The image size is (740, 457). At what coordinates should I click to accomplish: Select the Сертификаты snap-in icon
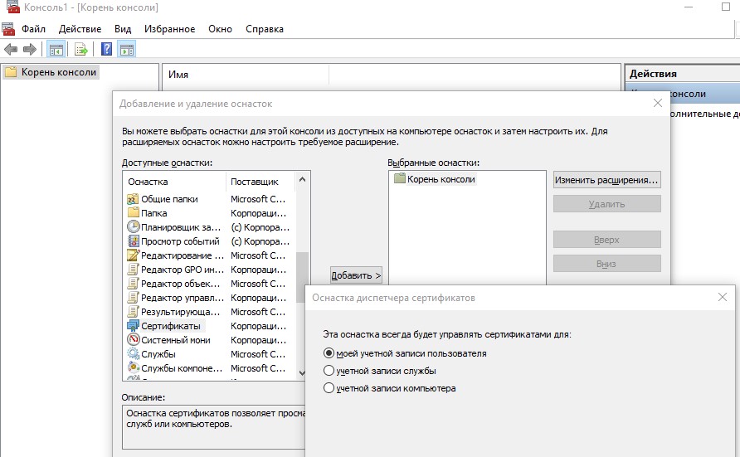tap(133, 326)
